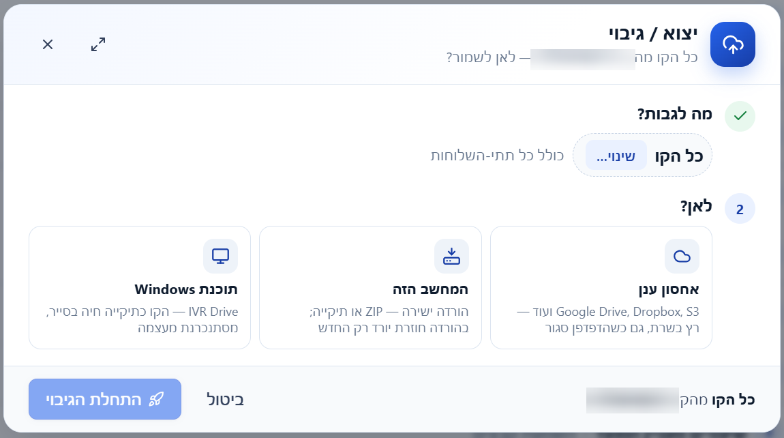Image resolution: width=784 pixels, height=438 pixels.
Task: Click the לאן? section heading
Action: click(x=696, y=206)
